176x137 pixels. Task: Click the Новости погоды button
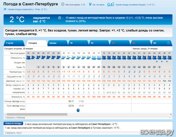coord(13,123)
